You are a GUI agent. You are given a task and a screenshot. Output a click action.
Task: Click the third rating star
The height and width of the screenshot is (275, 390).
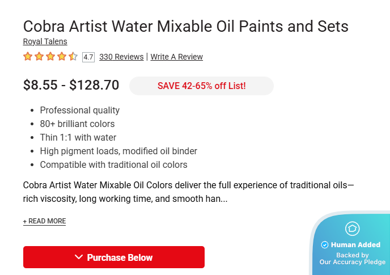coord(50,57)
